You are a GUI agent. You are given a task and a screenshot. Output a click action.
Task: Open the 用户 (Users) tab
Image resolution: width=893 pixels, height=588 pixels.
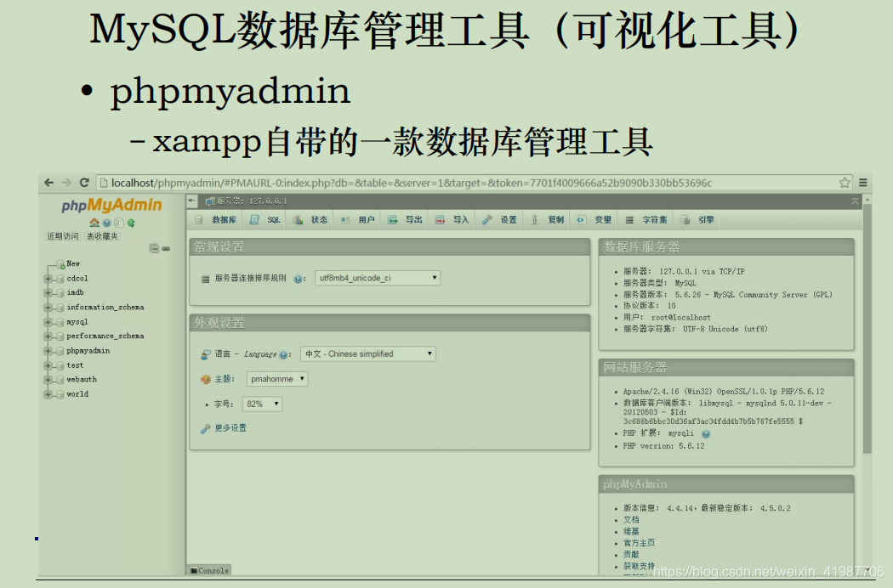tap(358, 220)
